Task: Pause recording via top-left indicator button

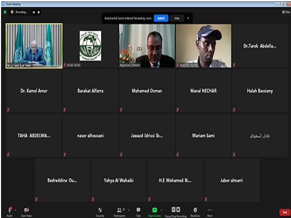Action: (x=34, y=12)
